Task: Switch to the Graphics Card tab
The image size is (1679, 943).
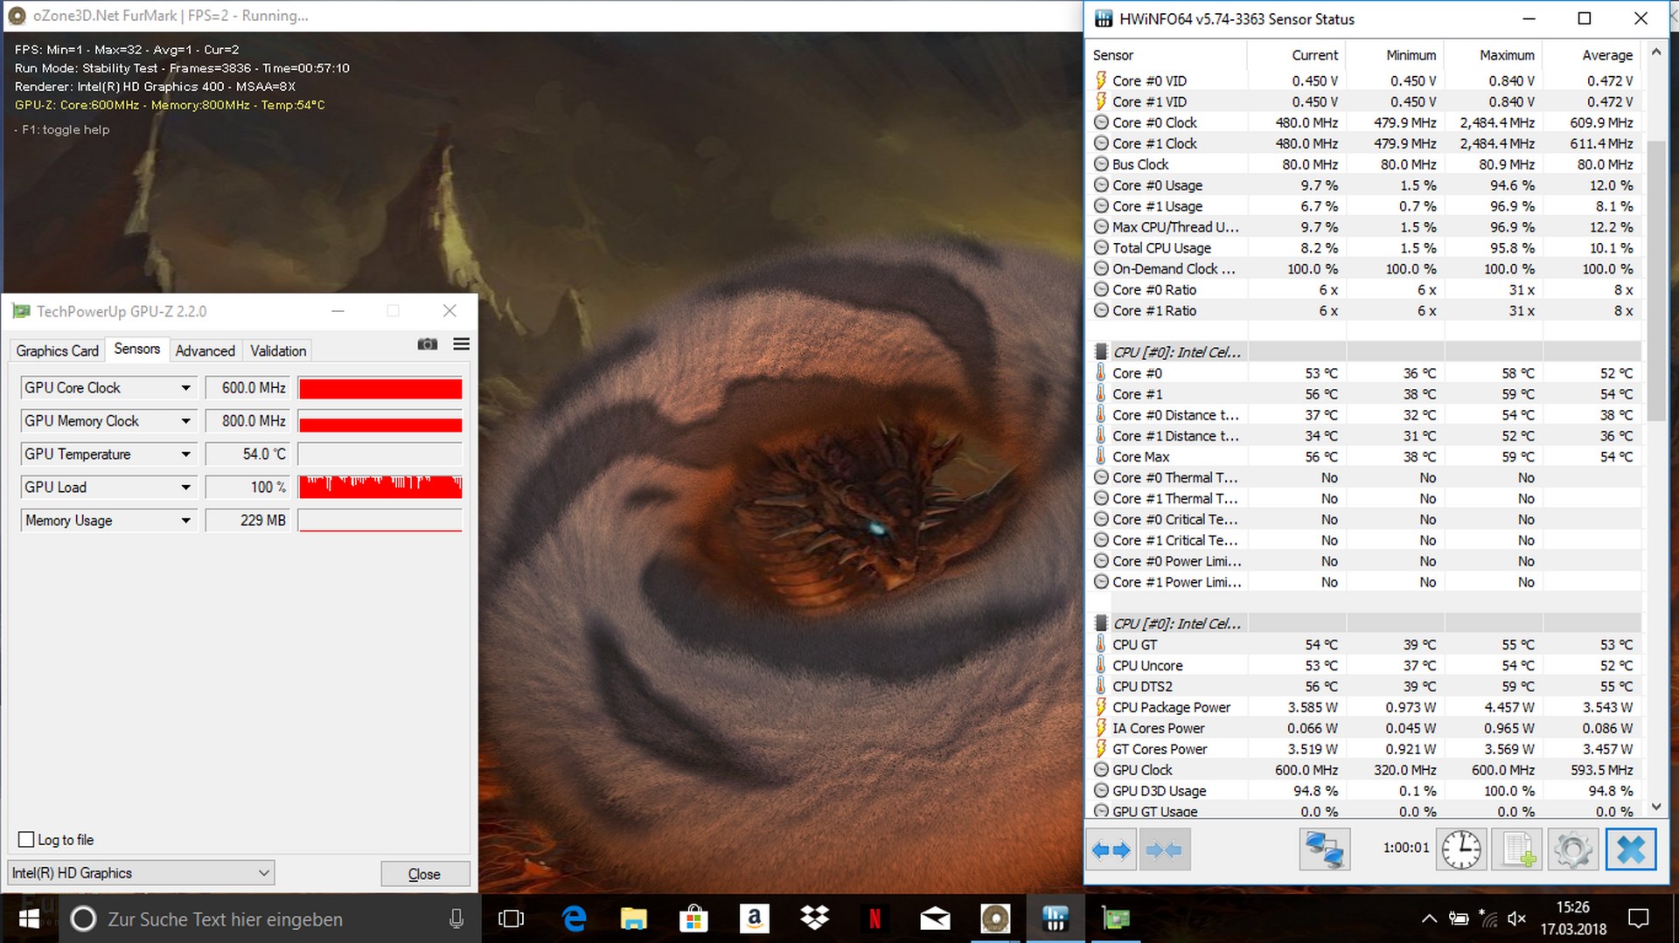Action: pyautogui.click(x=58, y=350)
